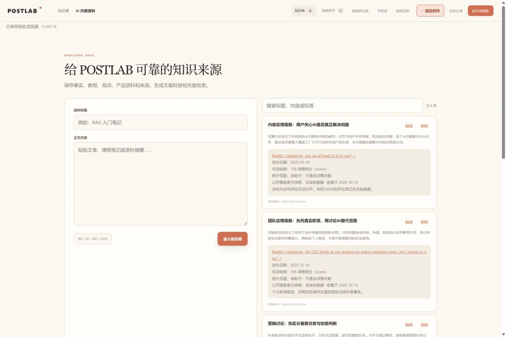Click the 互动快照：158 净赞同分 line
Image resolution: width=506 pixels, height=337 pixels.
299,169
